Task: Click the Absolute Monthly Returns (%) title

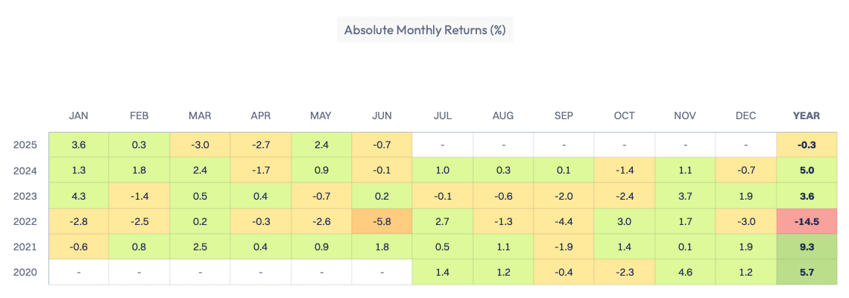Action: point(425,31)
